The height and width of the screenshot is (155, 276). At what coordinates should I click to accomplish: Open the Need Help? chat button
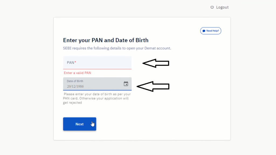[x=211, y=31]
